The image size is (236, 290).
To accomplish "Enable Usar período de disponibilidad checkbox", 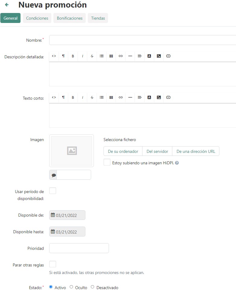I will pyautogui.click(x=53, y=191).
